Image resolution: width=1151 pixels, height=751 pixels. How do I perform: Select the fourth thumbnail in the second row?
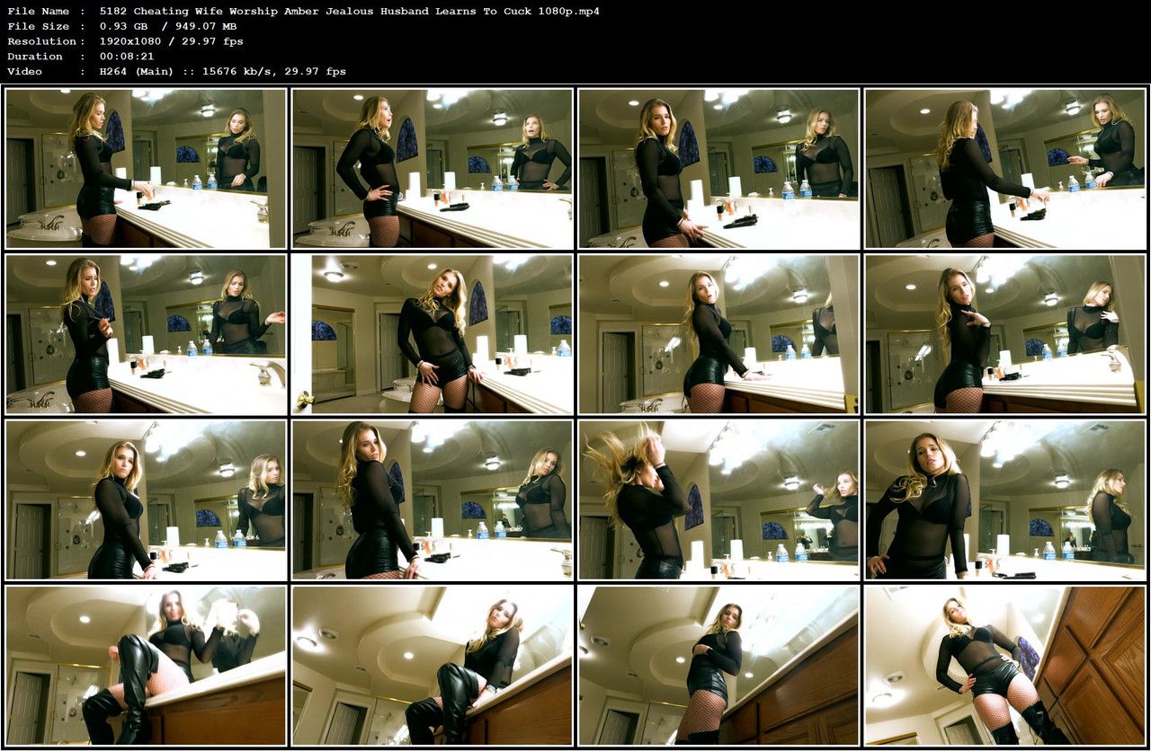[x=1005, y=334]
